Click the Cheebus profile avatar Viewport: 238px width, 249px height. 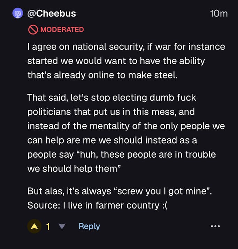[x=17, y=14]
